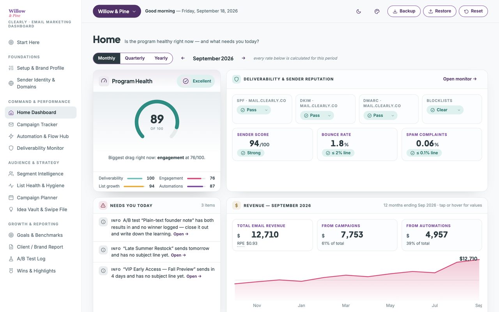499x312 pixels.
Task: Open the SPF status Pass dropdown
Action: (x=254, y=110)
